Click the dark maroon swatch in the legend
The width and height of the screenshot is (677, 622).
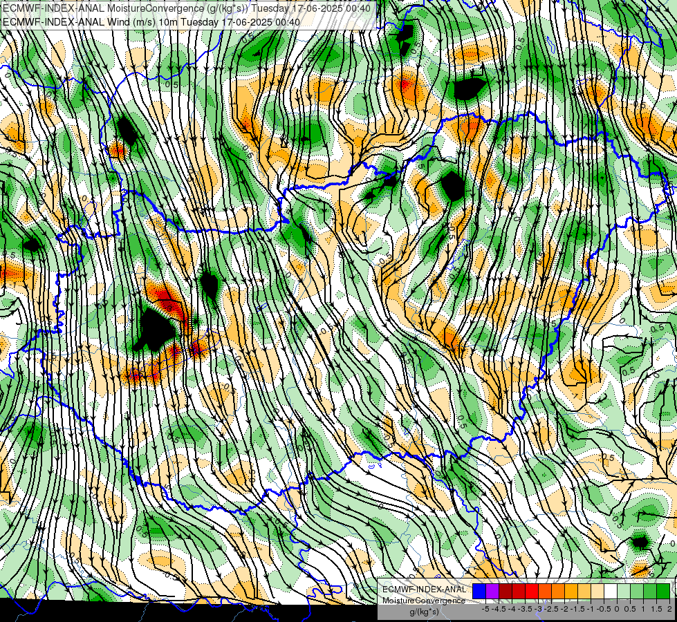tap(506, 592)
